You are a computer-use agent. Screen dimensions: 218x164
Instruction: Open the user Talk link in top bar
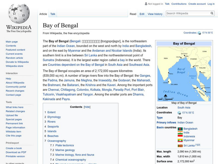pos(167,4)
